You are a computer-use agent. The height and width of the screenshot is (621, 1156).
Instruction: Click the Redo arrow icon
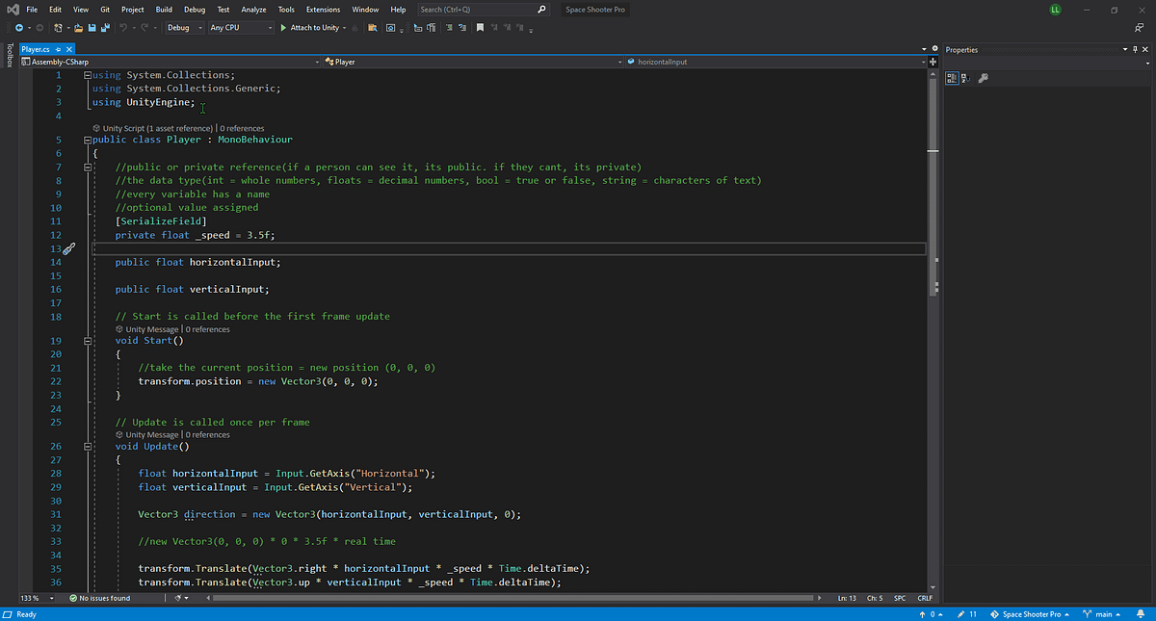[145, 27]
